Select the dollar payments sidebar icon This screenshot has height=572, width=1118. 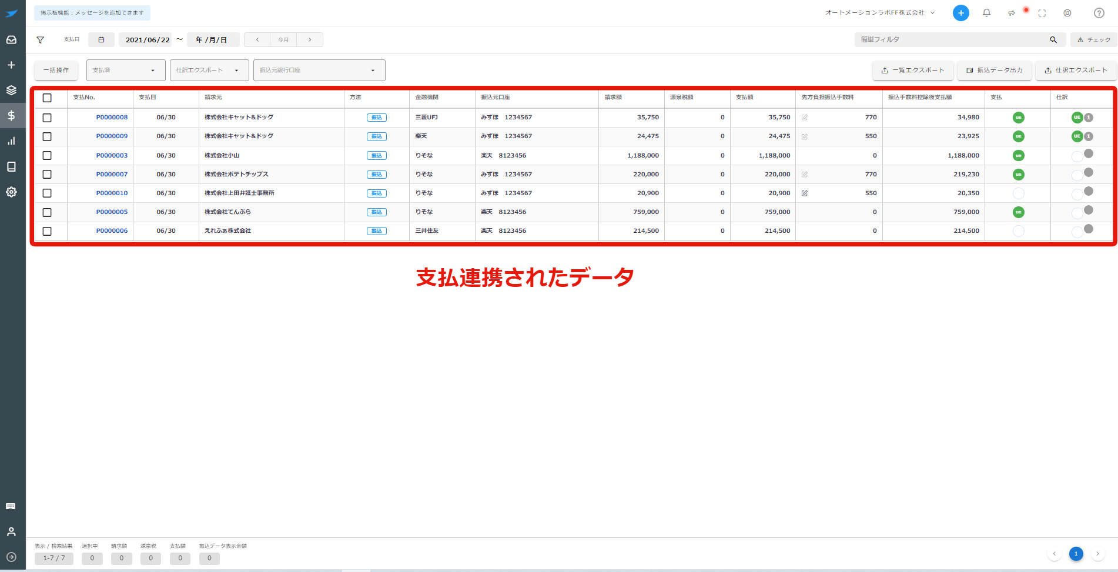click(x=11, y=116)
